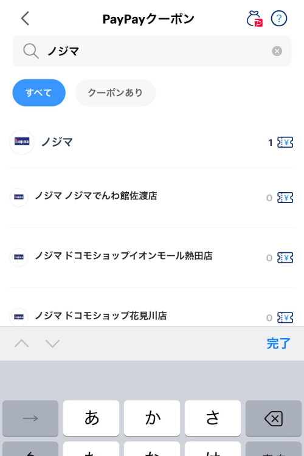Image resolution: width=304 pixels, height=456 pixels.
Task: Open ノジマ ドコモショップイオンモール熱田店 result
Action: [x=152, y=258]
